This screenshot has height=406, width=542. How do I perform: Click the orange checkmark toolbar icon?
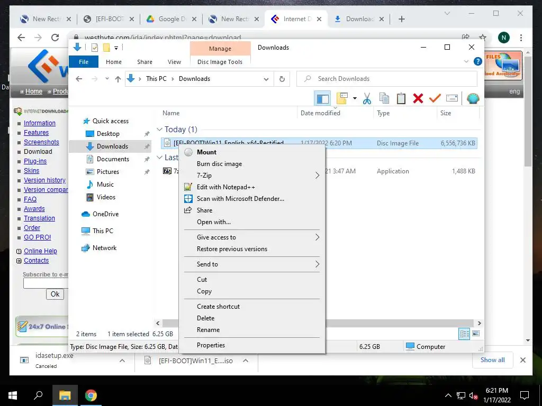pyautogui.click(x=435, y=98)
